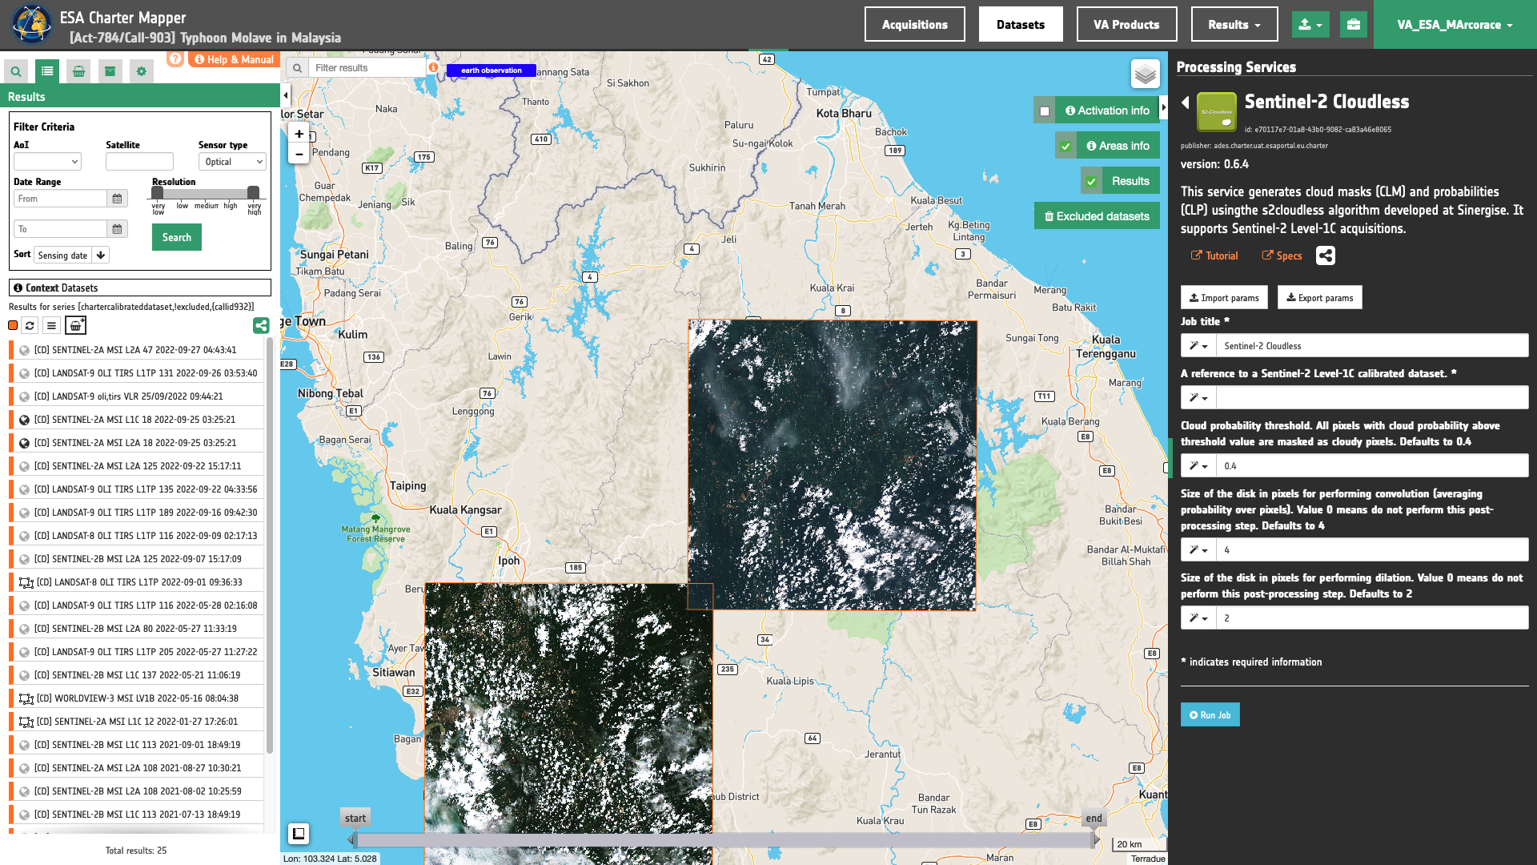
Task: Click the orange question mark help icon
Action: tap(175, 59)
